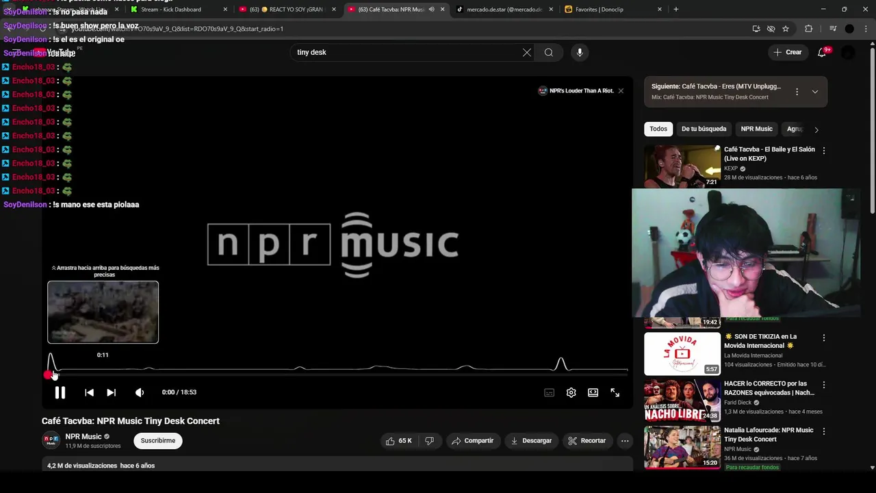Image resolution: width=876 pixels, height=493 pixels.
Task: Skip to next video in playlist
Action: 111,392
